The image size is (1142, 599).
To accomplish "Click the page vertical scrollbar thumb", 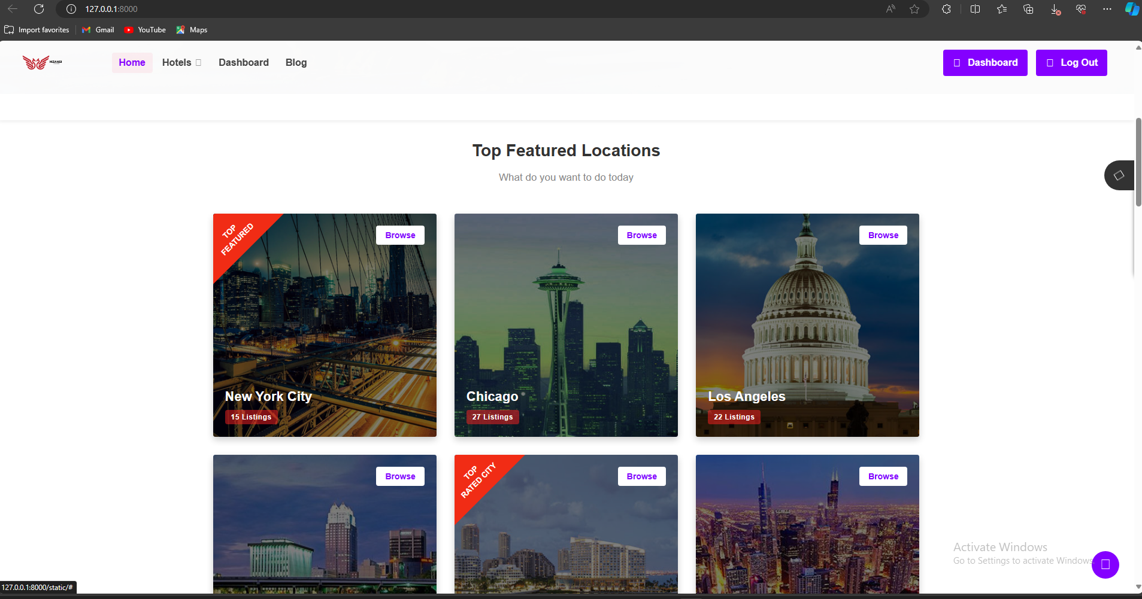I will (x=1138, y=162).
